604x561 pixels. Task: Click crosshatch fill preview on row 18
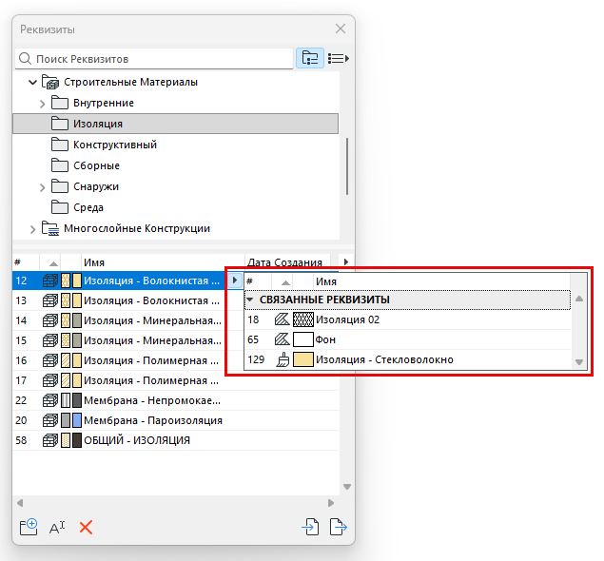point(303,319)
